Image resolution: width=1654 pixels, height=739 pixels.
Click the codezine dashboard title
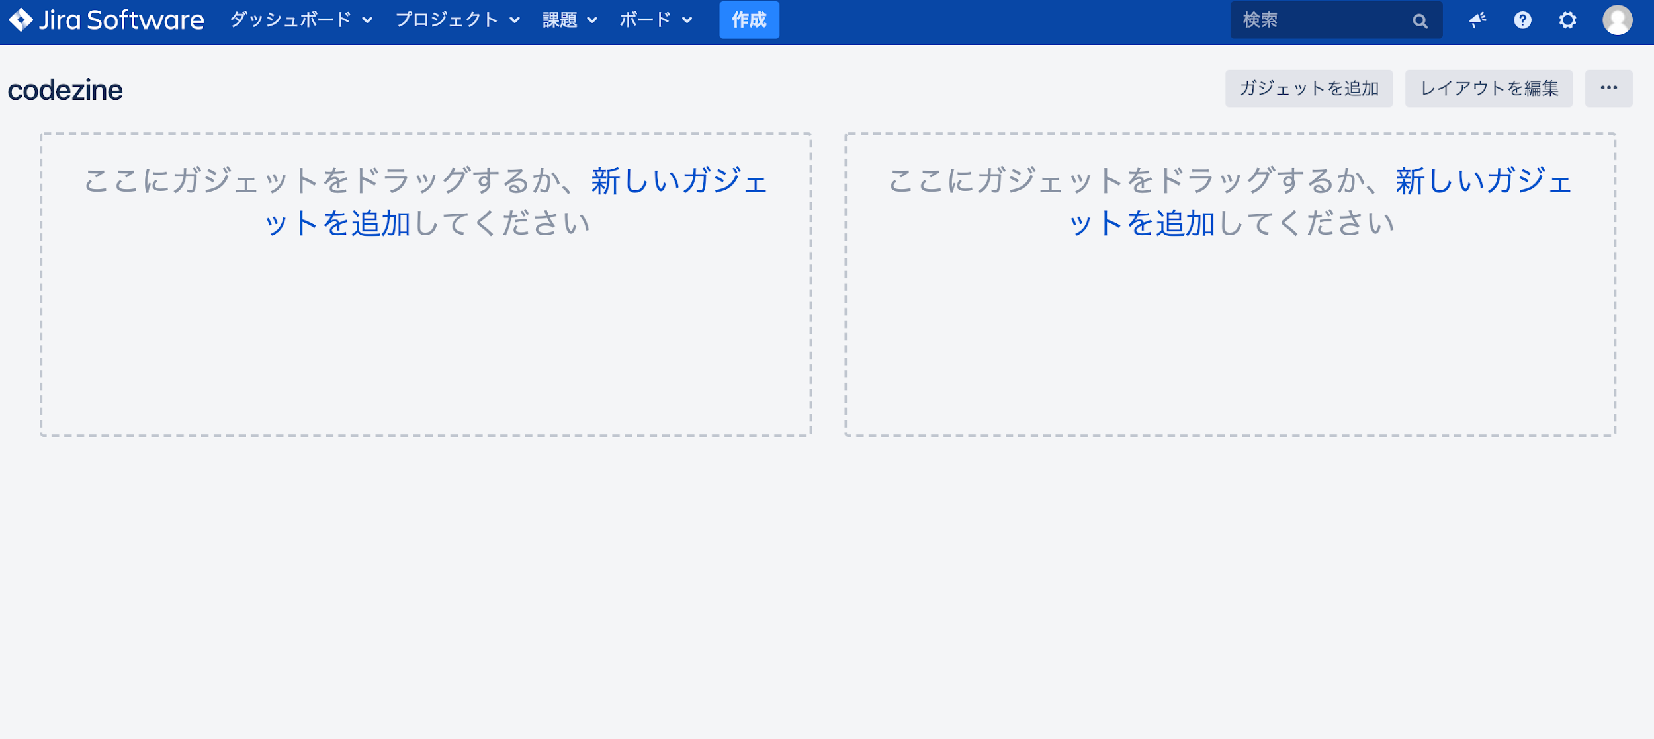[x=65, y=90]
